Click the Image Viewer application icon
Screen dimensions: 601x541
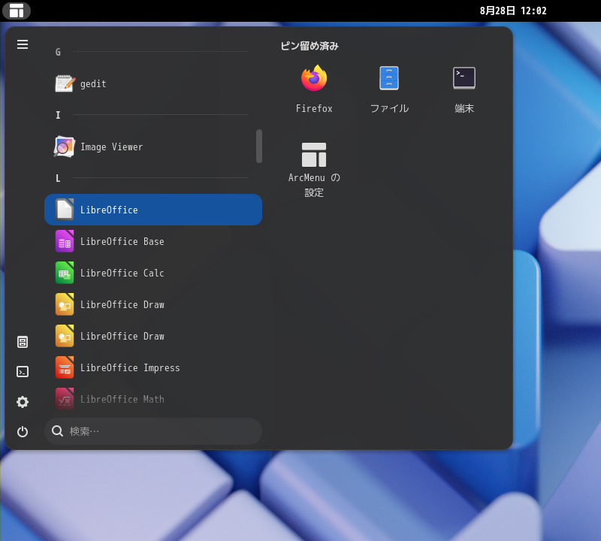[65, 147]
